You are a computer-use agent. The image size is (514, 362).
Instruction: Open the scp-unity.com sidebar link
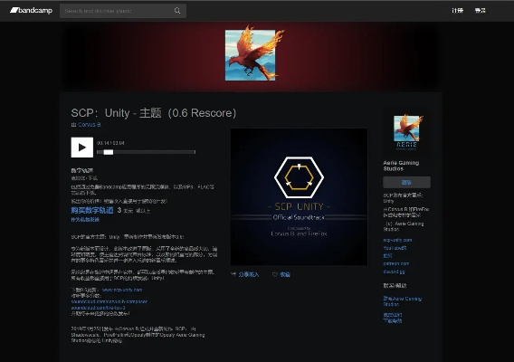click(397, 240)
